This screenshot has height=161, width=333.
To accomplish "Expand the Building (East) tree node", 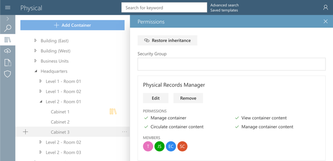I will pos(36,40).
